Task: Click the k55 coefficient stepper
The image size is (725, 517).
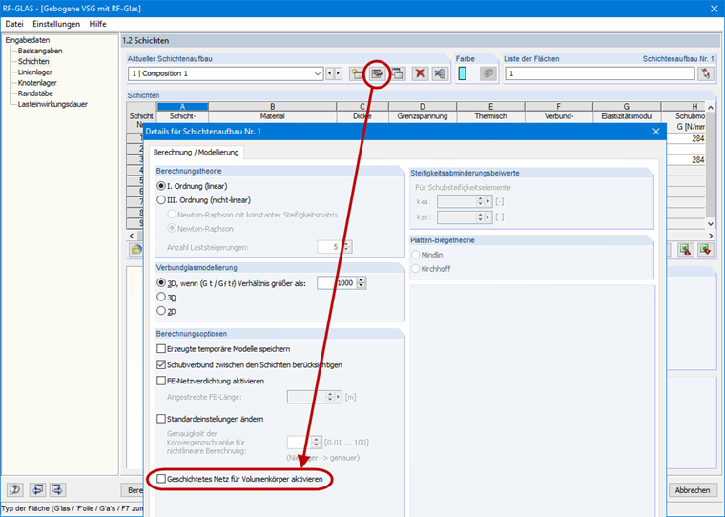Action: click(480, 217)
